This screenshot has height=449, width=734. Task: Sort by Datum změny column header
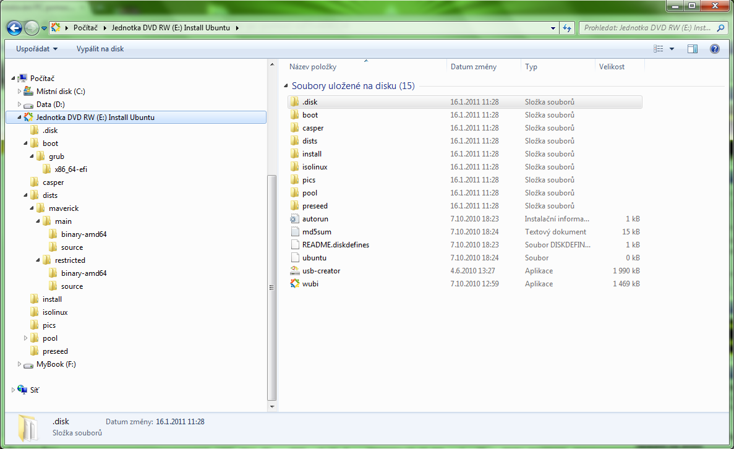pyautogui.click(x=474, y=67)
